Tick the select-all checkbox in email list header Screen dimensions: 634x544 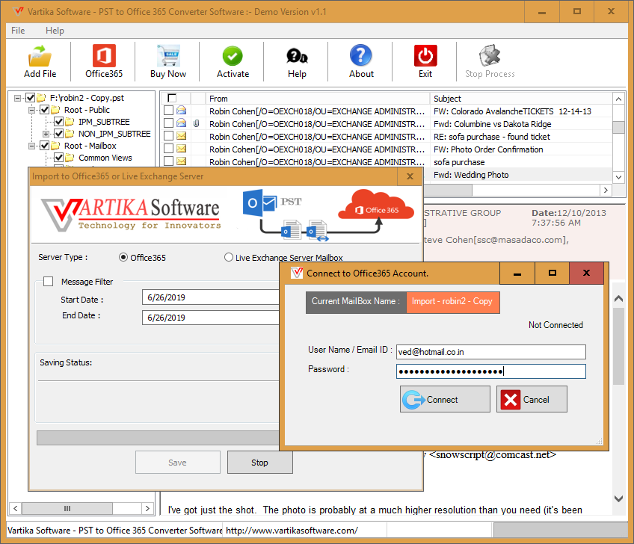pyautogui.click(x=172, y=98)
